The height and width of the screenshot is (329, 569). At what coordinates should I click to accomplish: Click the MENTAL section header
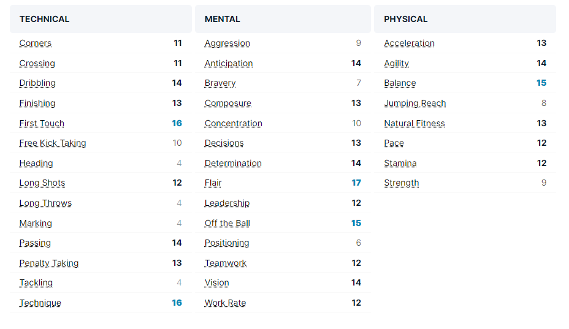tap(223, 19)
